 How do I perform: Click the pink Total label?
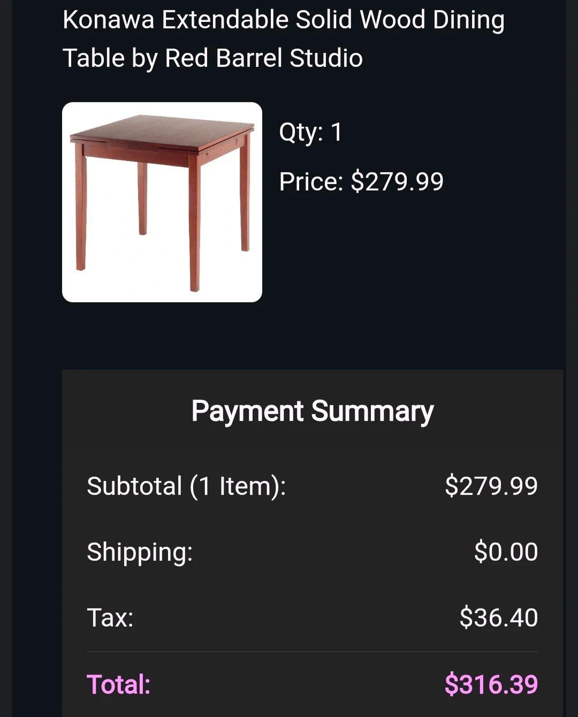click(118, 685)
